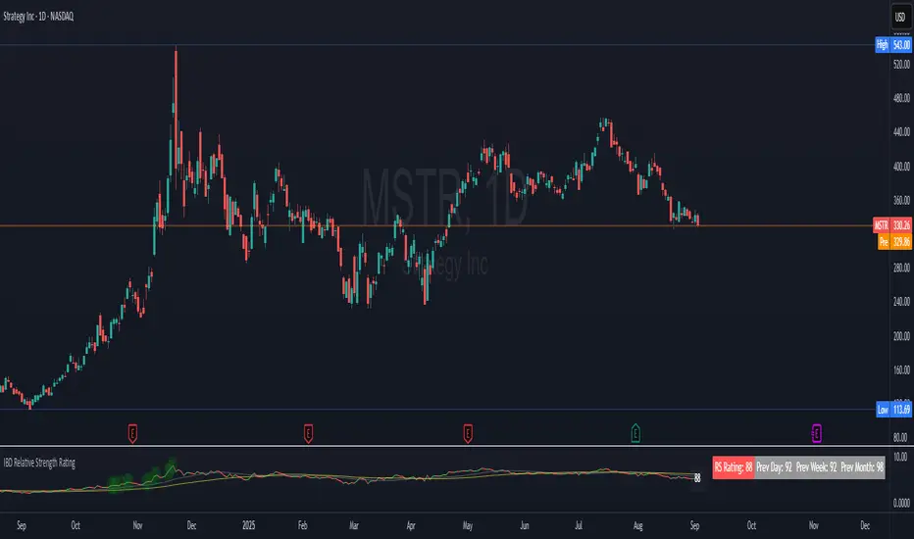914x539 pixels.
Task: Open the green earnings marker at August 2025
Action: tap(635, 433)
